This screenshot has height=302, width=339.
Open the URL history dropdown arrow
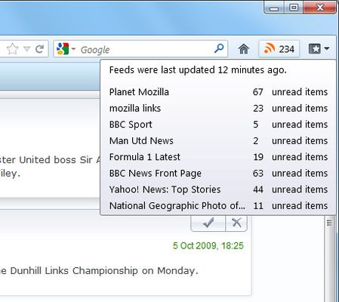[26, 49]
